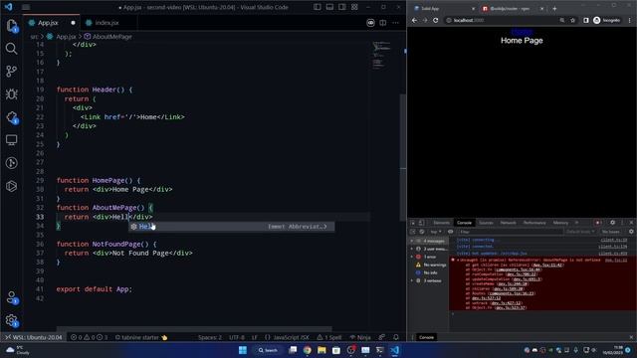Open the top JavaScript context dropdown

[436, 232]
